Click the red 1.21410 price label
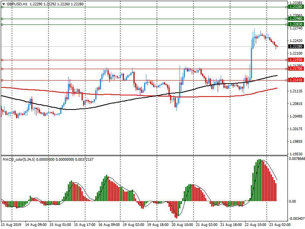The width and height of the screenshot is (305, 229). coord(296,80)
